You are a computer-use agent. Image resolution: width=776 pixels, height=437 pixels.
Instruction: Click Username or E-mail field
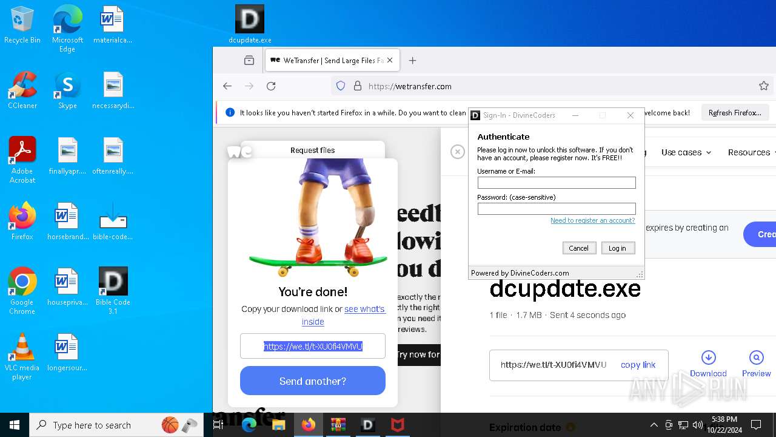(x=557, y=182)
